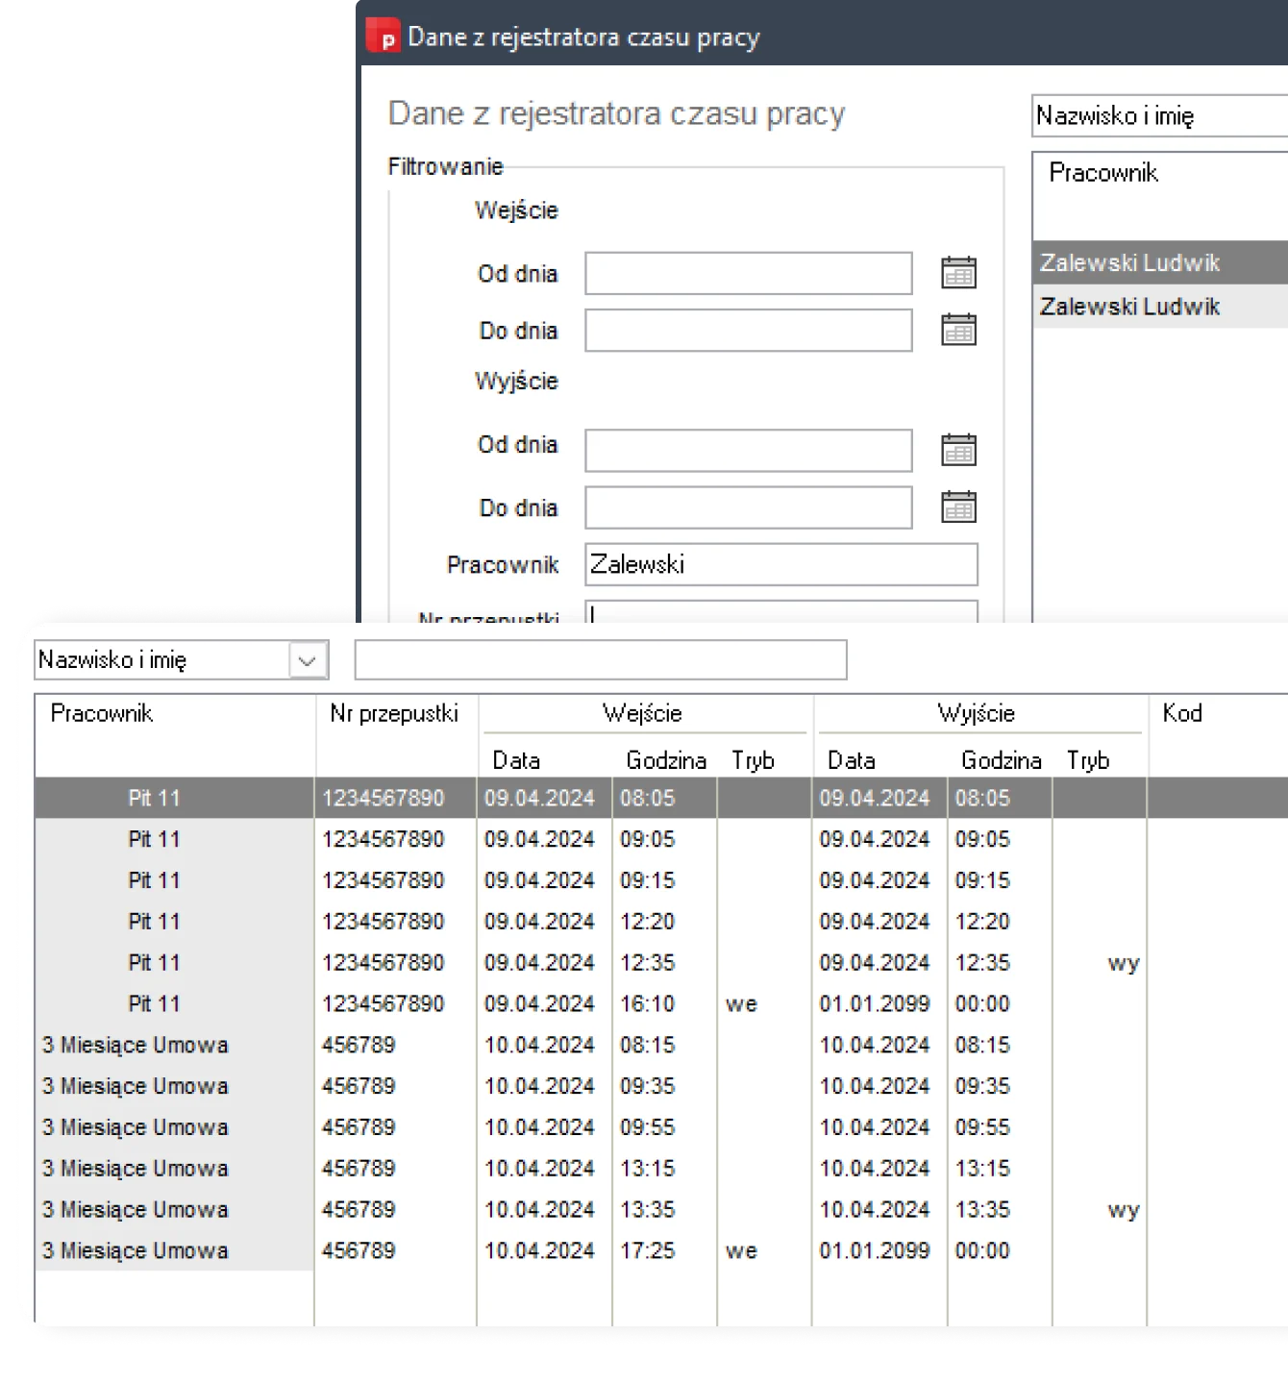Click the Data subheader under Wyjście
The image size is (1288, 1384).
(x=852, y=760)
